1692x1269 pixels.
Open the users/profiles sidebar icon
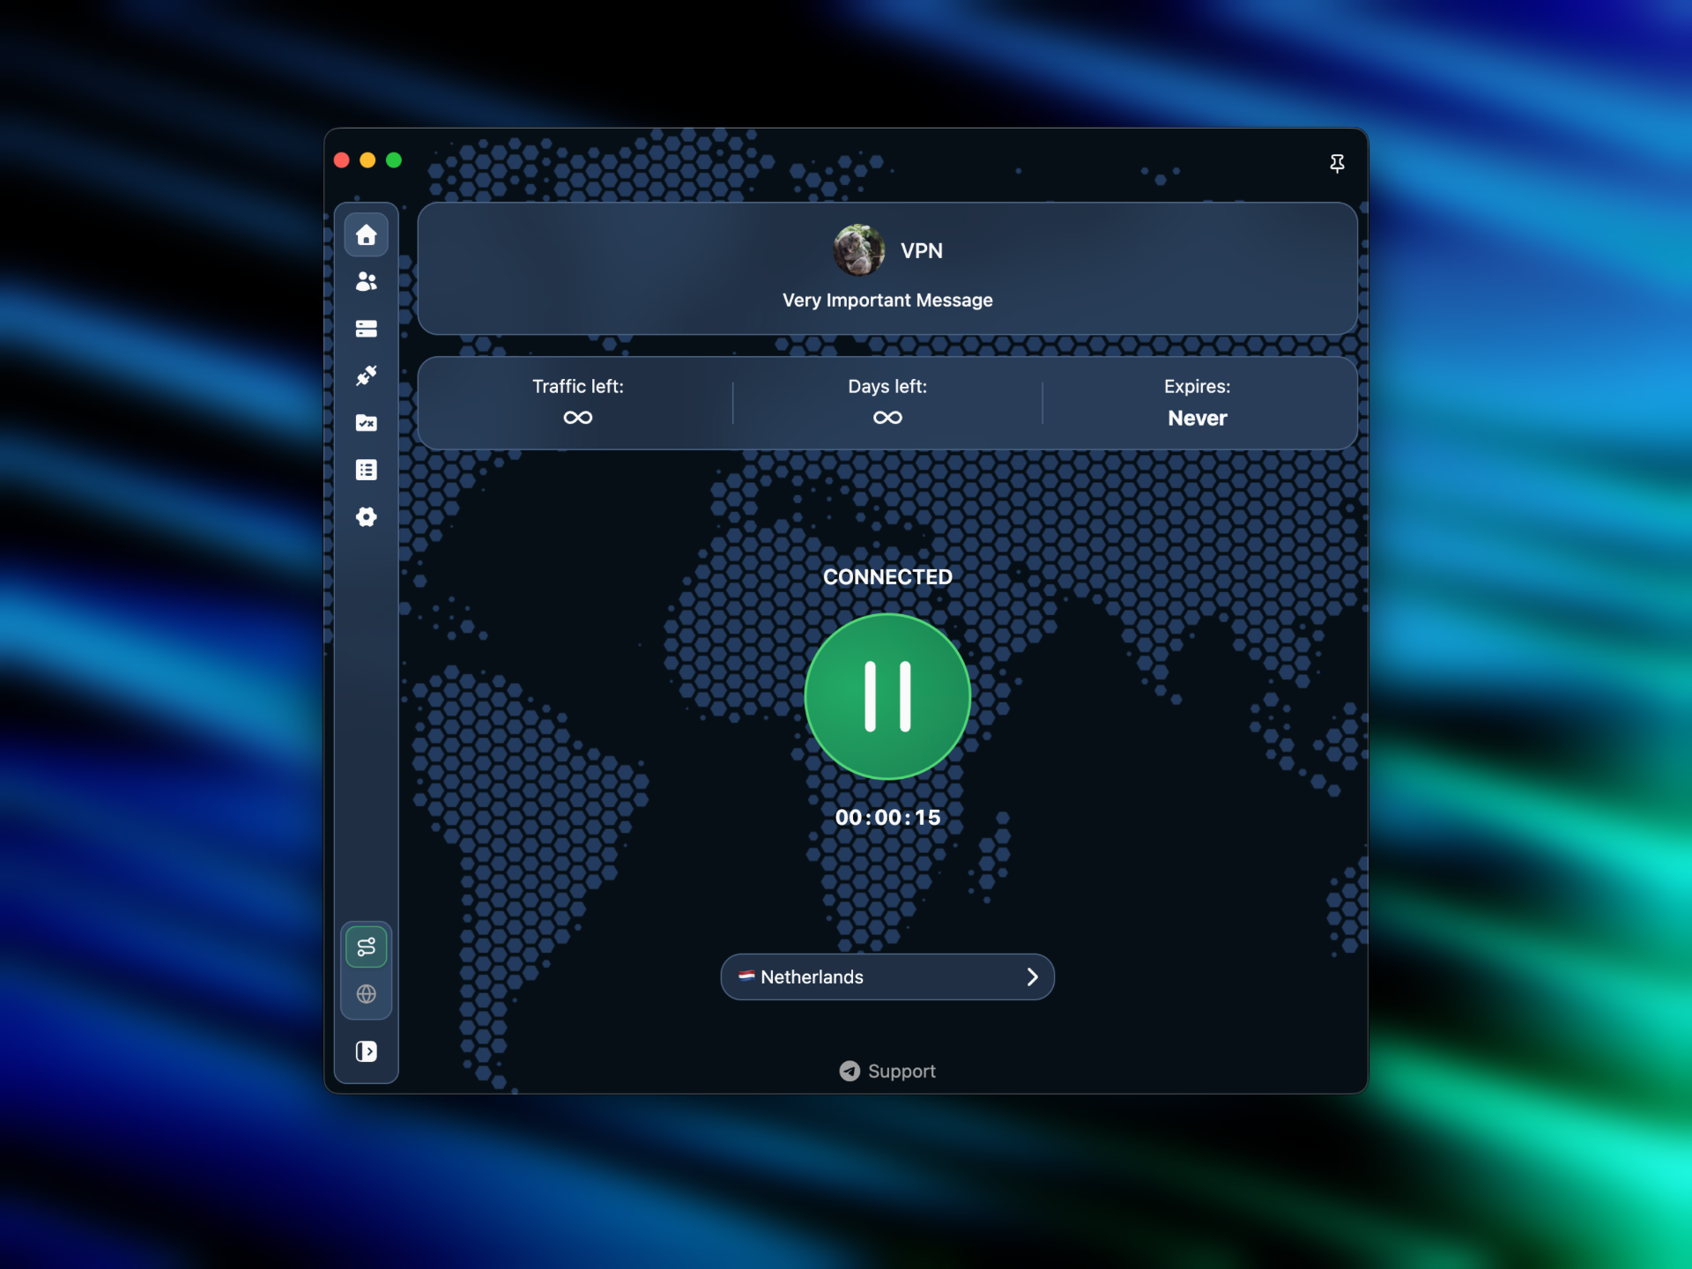(x=366, y=281)
